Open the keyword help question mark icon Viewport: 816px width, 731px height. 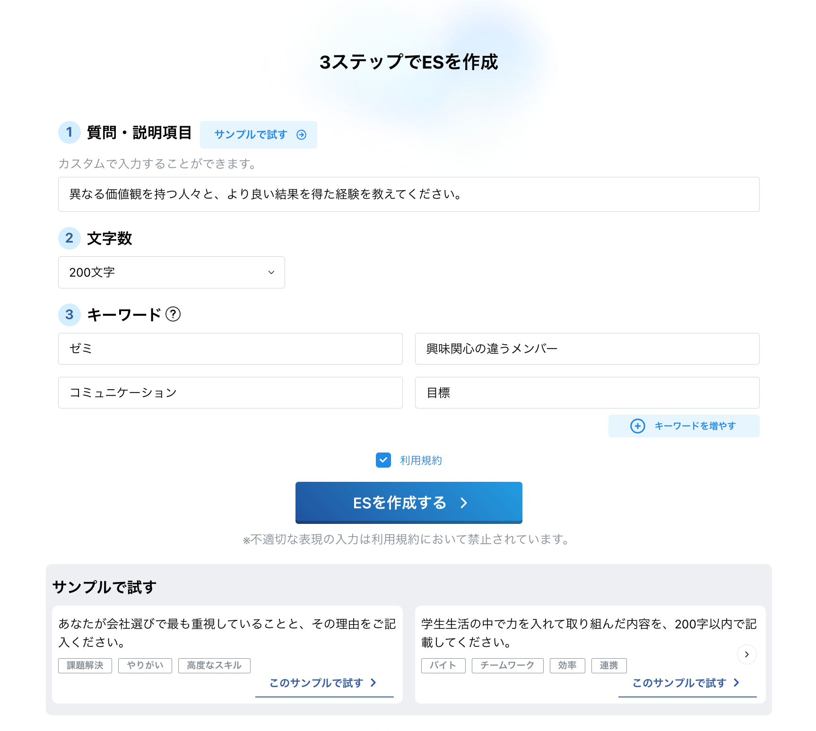(173, 314)
